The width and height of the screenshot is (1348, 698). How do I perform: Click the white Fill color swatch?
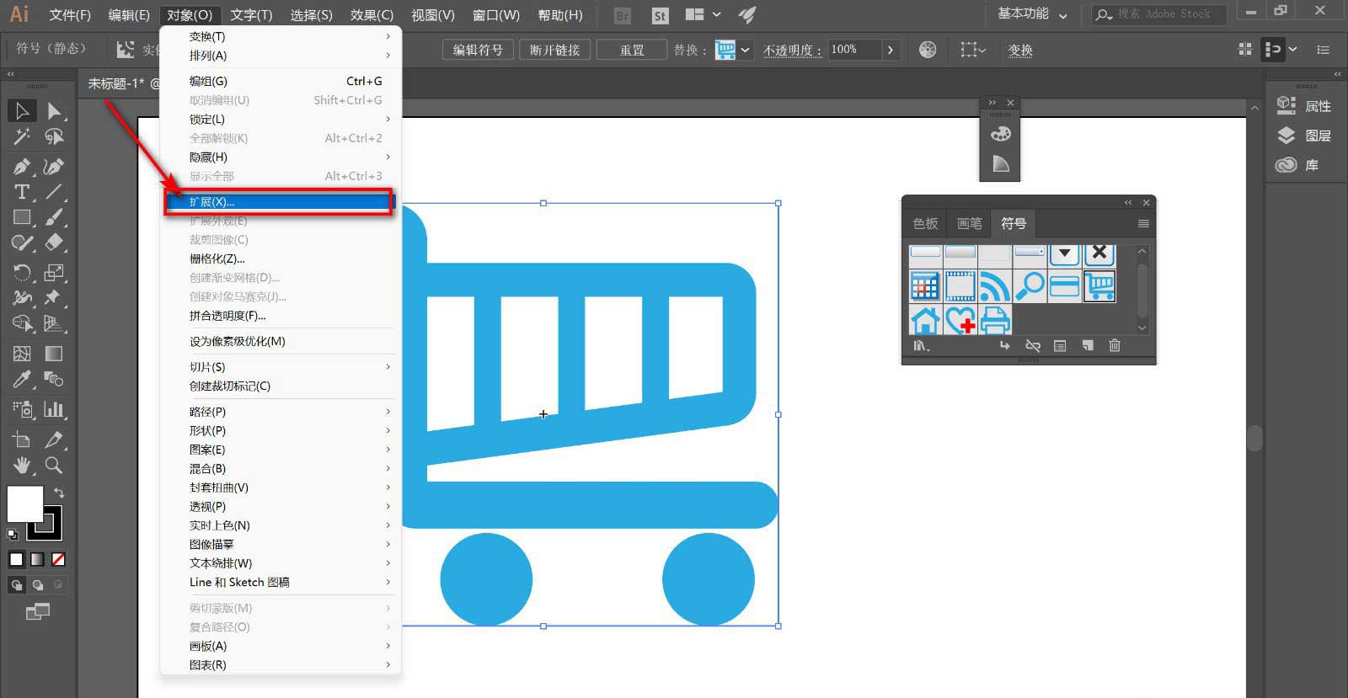click(x=25, y=504)
